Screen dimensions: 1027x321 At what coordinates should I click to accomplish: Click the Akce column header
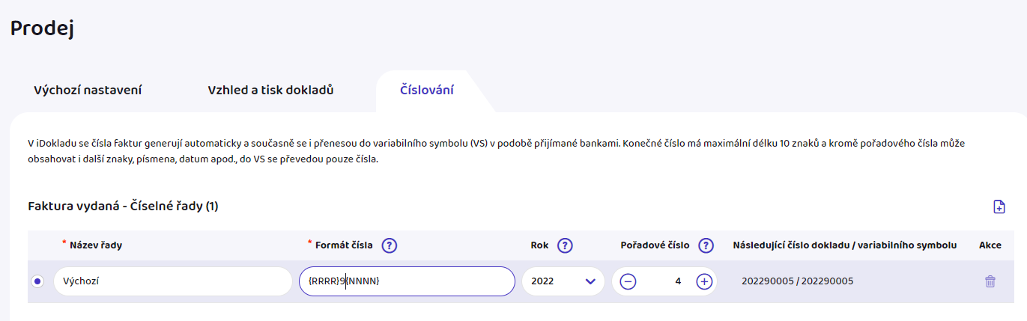pyautogui.click(x=990, y=245)
